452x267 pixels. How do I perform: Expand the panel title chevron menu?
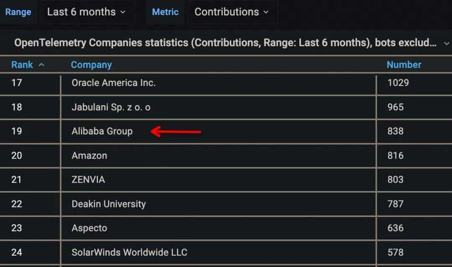(446, 43)
